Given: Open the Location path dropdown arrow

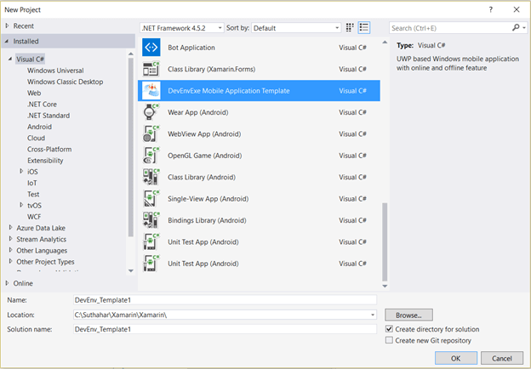Looking at the screenshot, I should pyautogui.click(x=373, y=315).
